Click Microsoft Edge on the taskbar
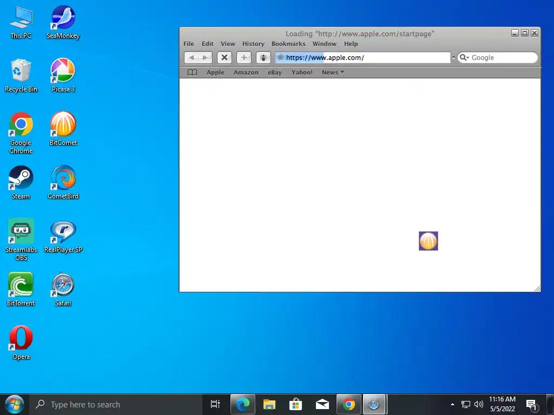 pos(243,404)
